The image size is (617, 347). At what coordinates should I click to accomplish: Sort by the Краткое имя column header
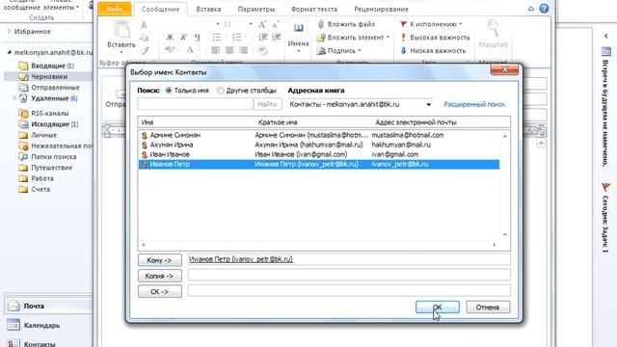tap(278, 122)
